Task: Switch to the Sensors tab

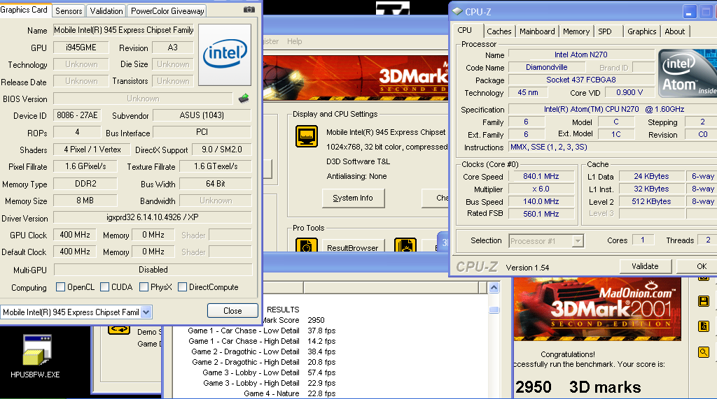Action: (x=69, y=11)
